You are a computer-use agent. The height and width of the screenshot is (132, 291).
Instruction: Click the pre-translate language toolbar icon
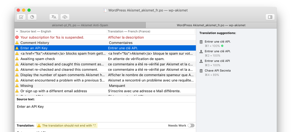[54, 17]
